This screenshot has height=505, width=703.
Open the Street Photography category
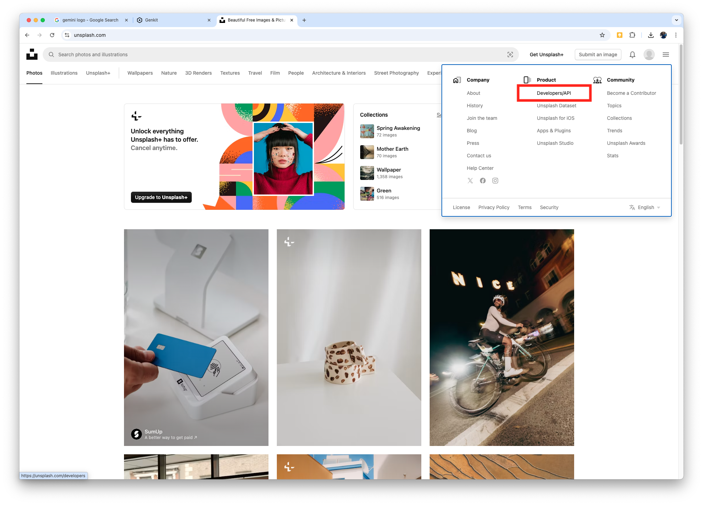click(396, 73)
